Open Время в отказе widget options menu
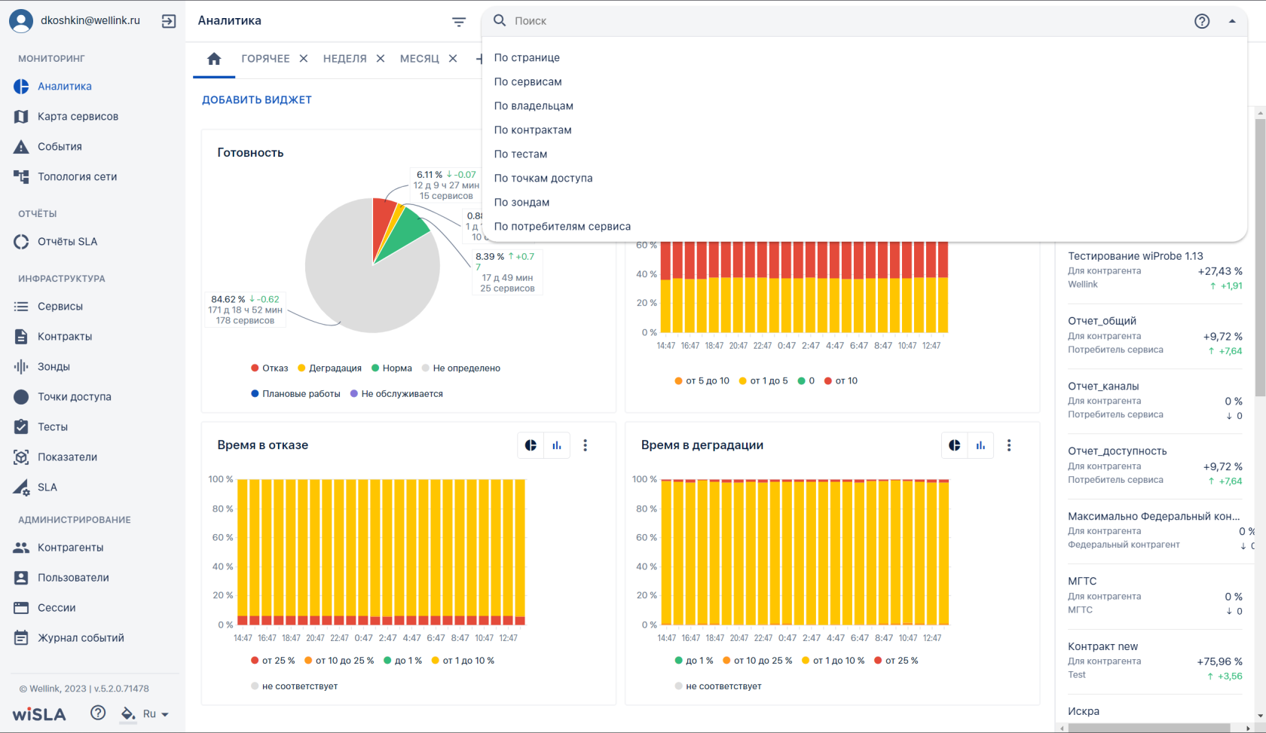 [x=586, y=445]
